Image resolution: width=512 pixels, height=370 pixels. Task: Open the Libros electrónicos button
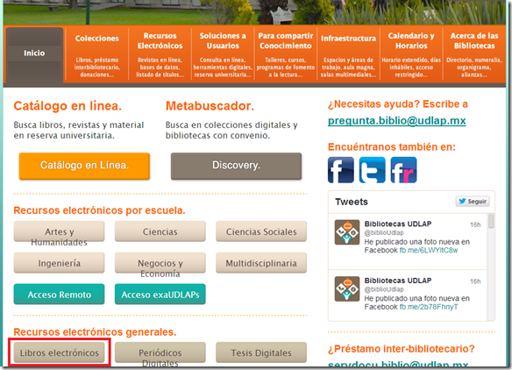(59, 352)
